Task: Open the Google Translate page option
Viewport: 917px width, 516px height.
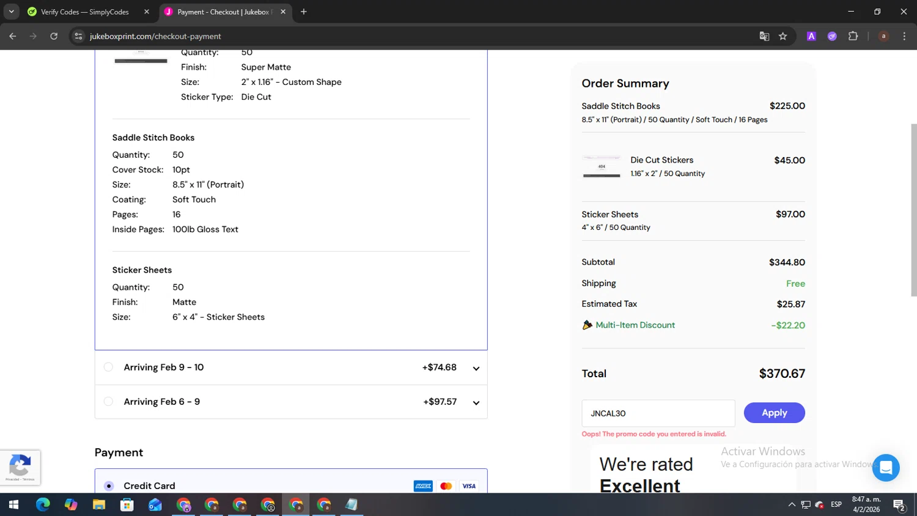Action: coord(764,36)
